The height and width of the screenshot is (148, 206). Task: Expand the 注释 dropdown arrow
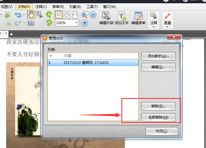coord(154,27)
